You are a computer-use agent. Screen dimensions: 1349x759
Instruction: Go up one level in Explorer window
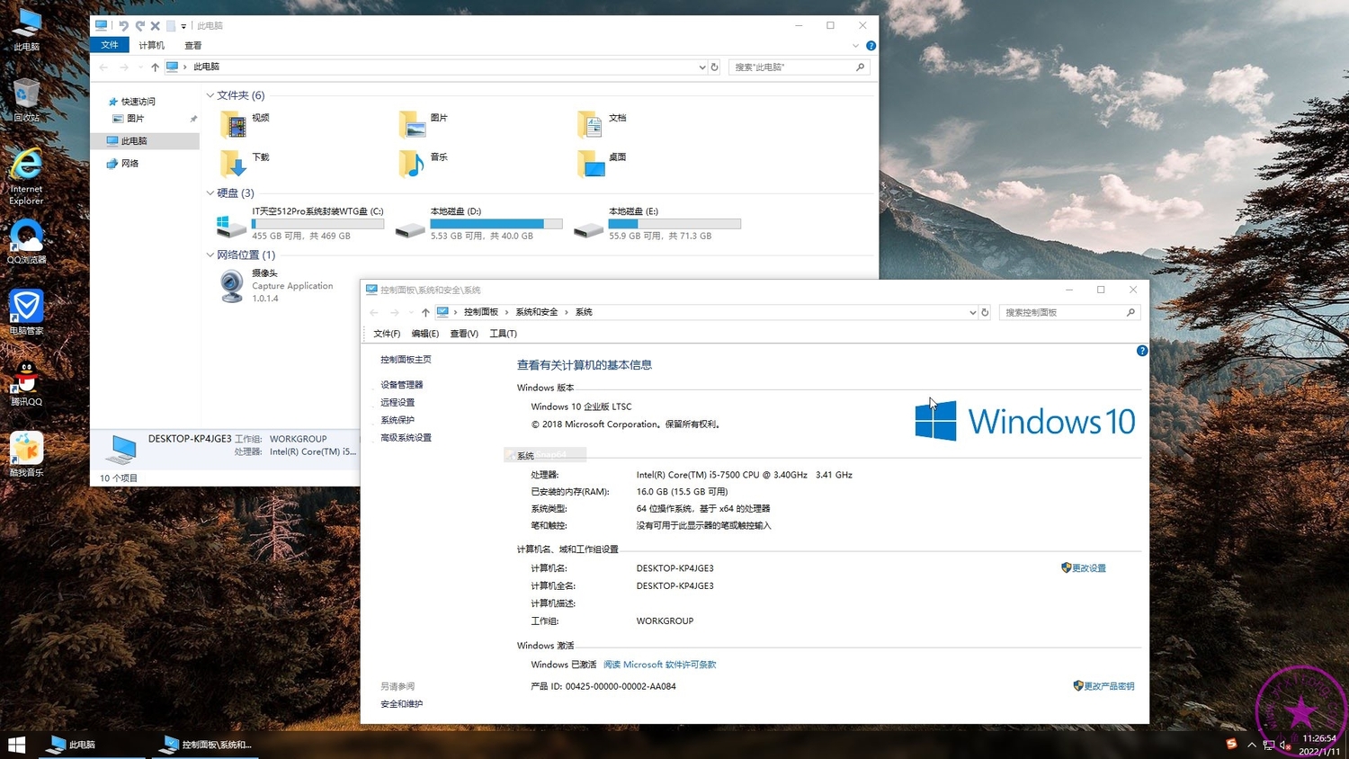pyautogui.click(x=155, y=67)
